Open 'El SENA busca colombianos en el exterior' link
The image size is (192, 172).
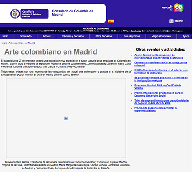point(161,71)
